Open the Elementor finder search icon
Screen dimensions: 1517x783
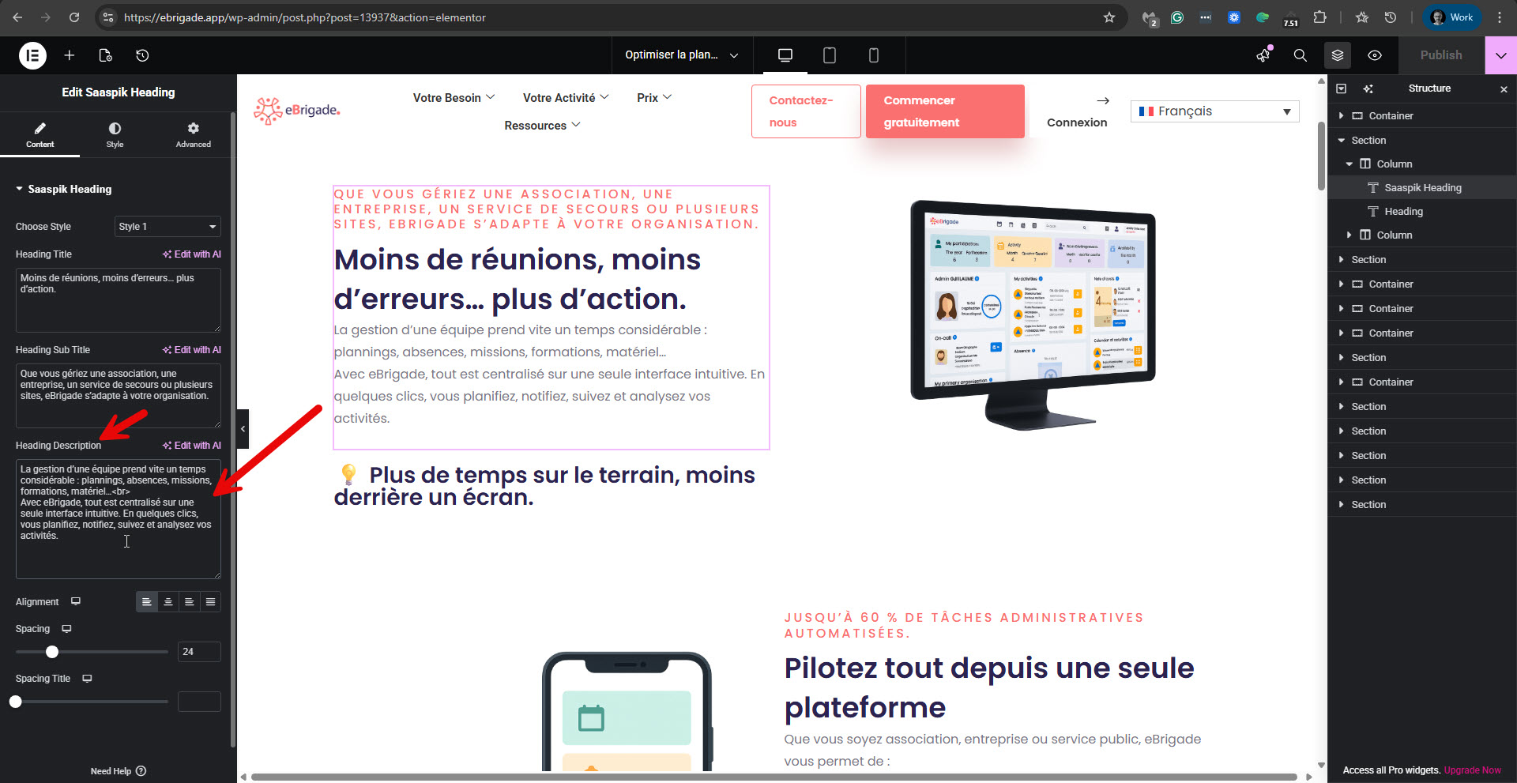click(1300, 55)
